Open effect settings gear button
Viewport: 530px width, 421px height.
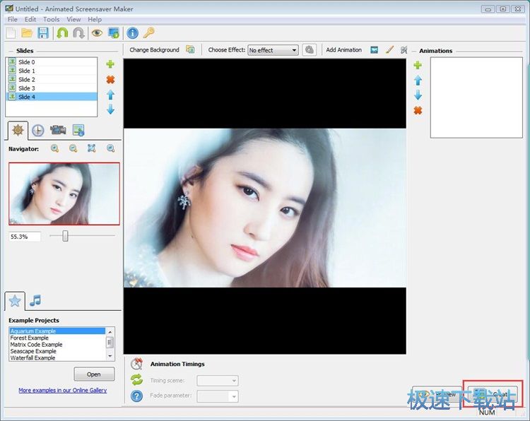coord(310,50)
